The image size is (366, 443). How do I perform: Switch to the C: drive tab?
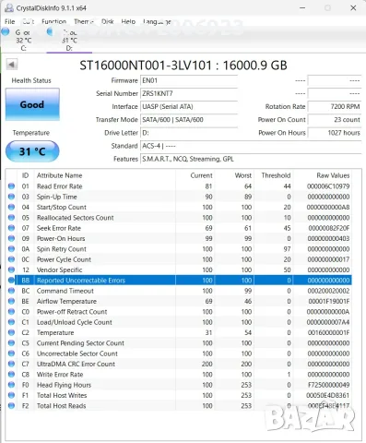click(23, 40)
